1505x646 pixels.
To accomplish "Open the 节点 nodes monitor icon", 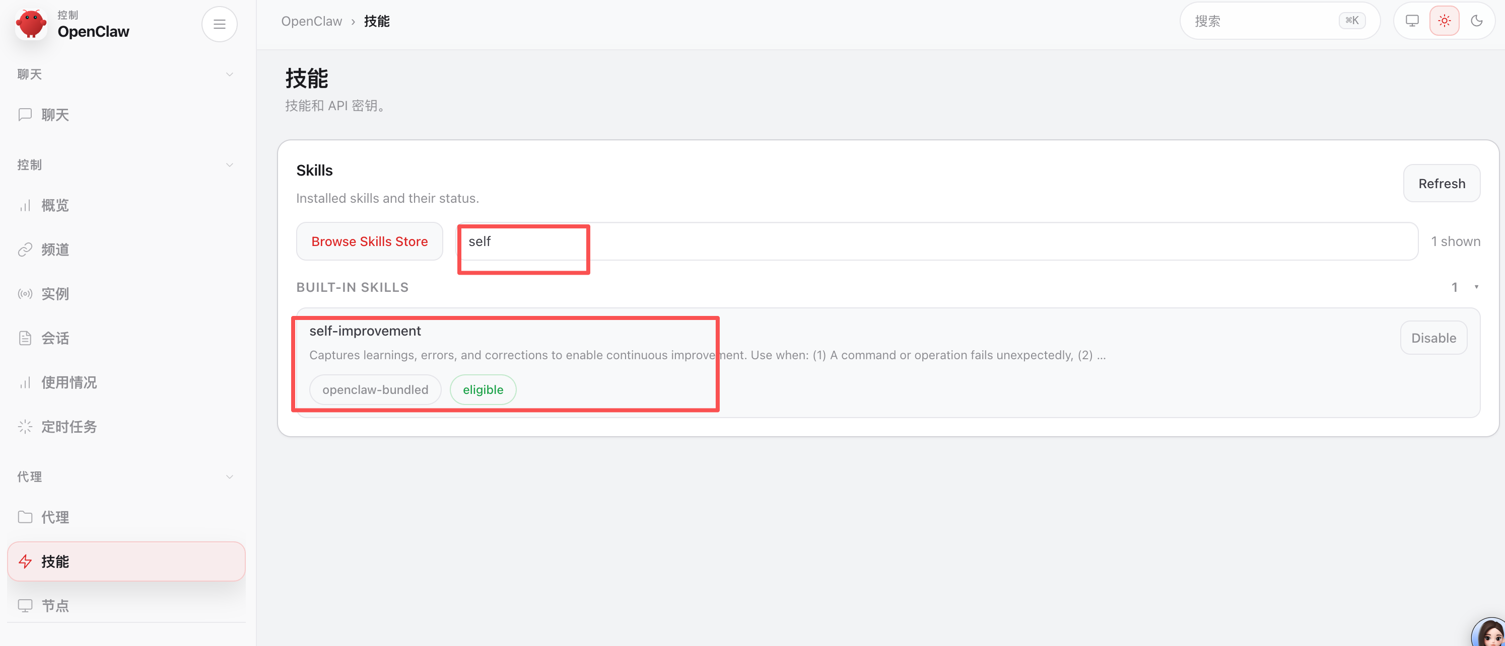I will [x=25, y=605].
